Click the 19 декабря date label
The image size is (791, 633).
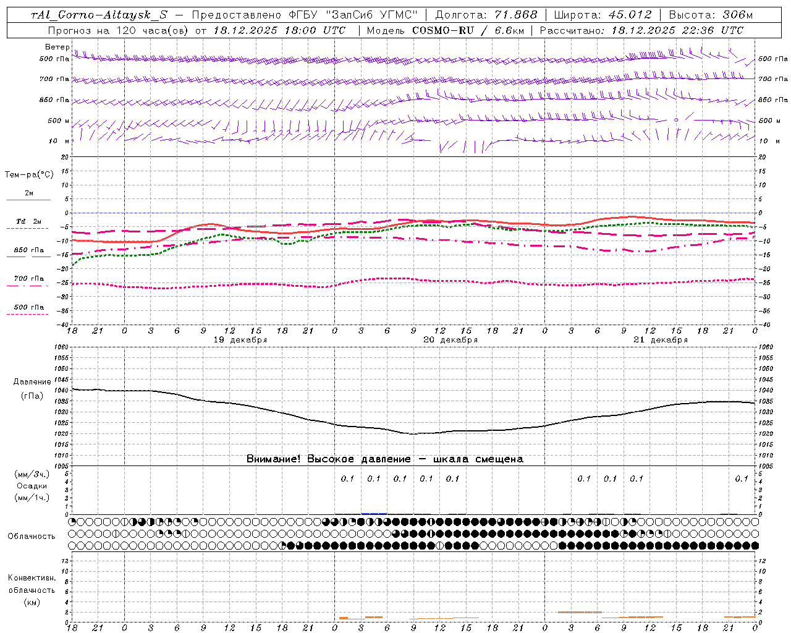point(240,340)
